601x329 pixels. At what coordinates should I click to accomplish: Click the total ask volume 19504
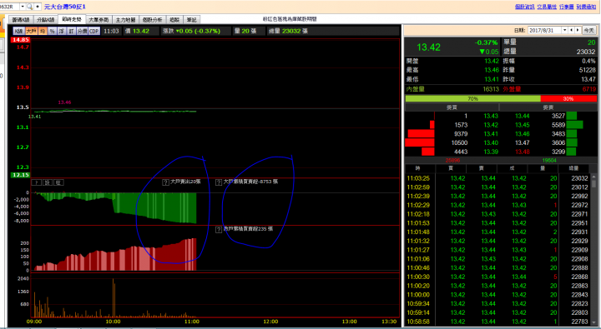[549, 160]
